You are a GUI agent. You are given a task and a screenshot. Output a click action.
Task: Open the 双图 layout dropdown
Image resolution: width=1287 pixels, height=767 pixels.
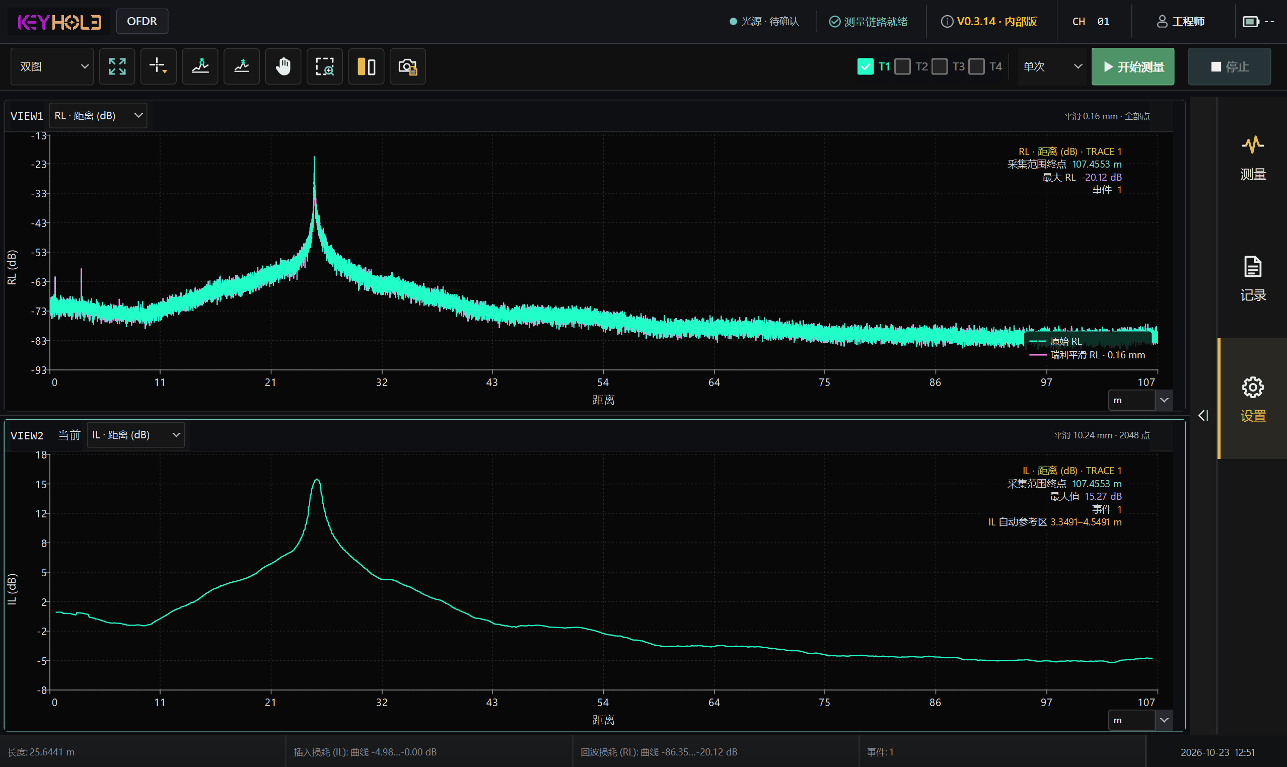pos(52,66)
